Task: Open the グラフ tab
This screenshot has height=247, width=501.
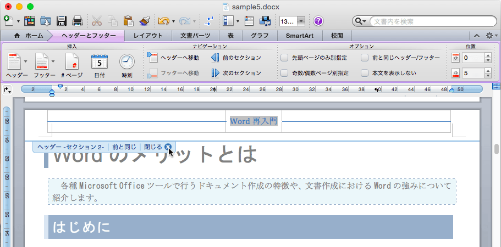Action: point(260,36)
